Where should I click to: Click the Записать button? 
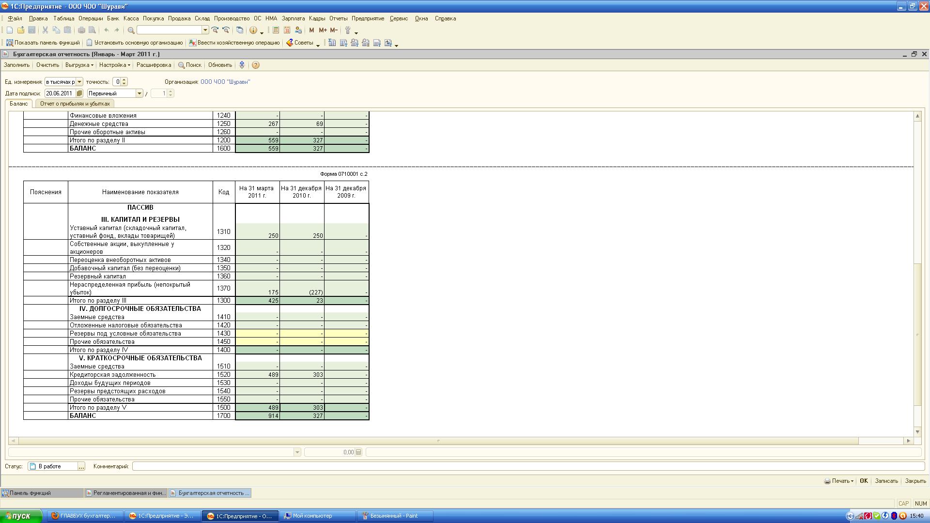click(x=886, y=481)
